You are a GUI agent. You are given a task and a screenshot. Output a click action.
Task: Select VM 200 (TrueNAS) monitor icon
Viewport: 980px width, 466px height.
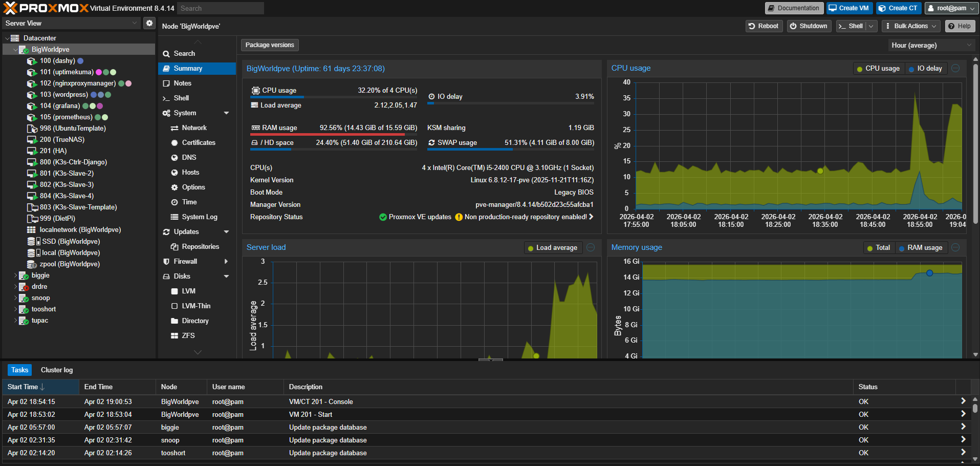click(32, 140)
